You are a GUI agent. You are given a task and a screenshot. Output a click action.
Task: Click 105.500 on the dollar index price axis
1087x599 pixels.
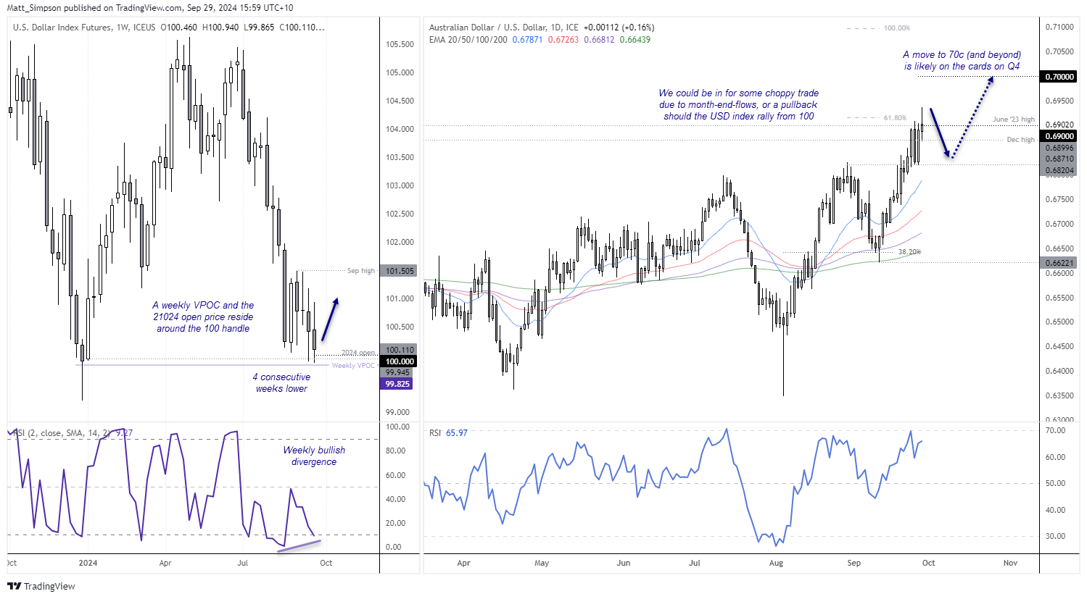[400, 44]
